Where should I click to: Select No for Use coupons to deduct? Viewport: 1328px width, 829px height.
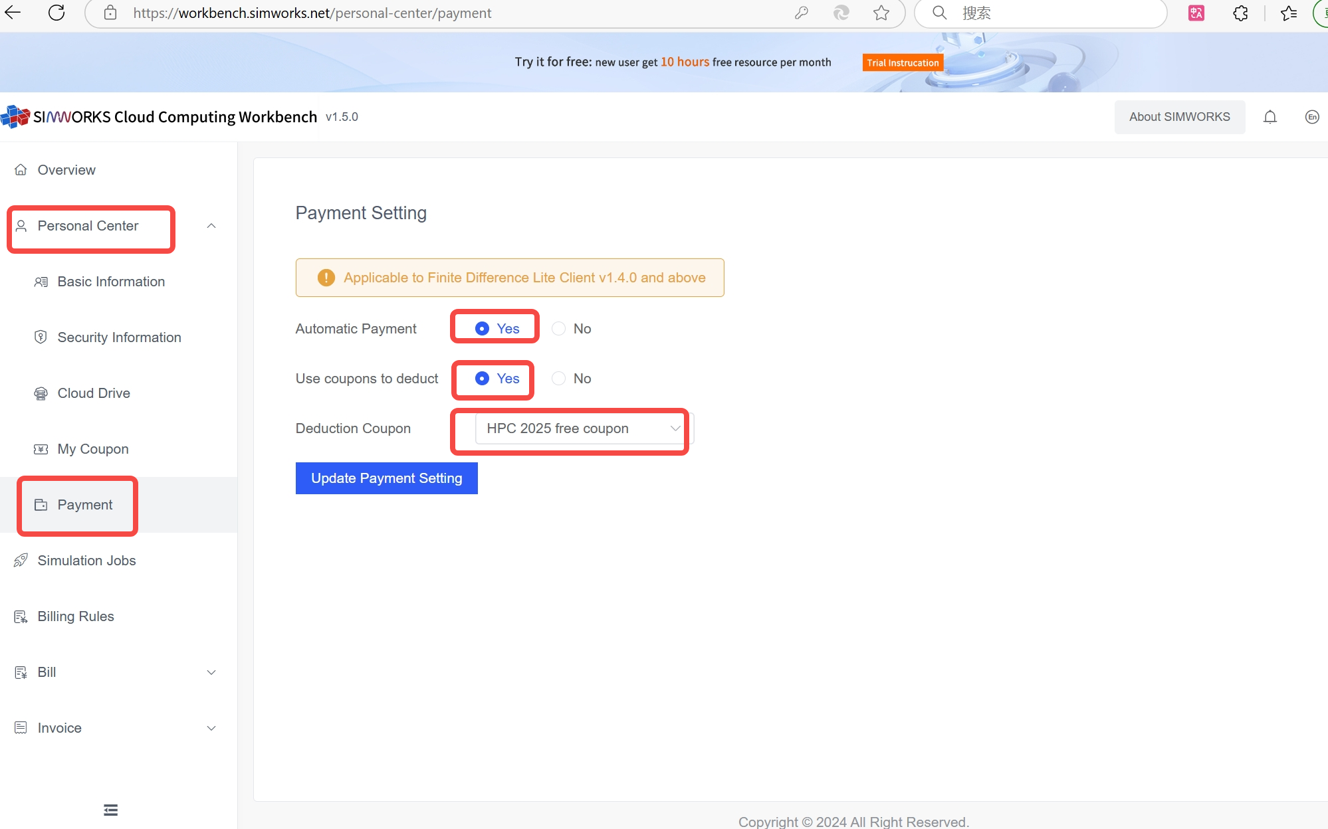click(572, 379)
